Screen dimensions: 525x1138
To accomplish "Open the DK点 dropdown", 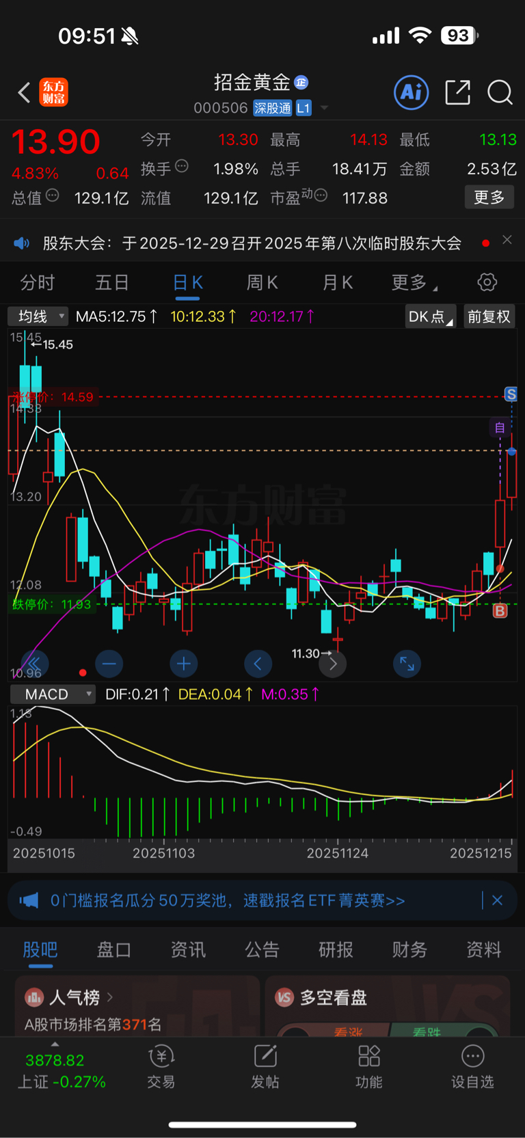I will (431, 316).
